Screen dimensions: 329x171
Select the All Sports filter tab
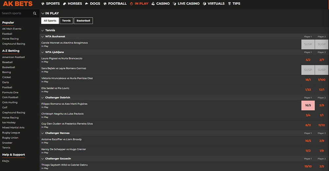pos(50,21)
